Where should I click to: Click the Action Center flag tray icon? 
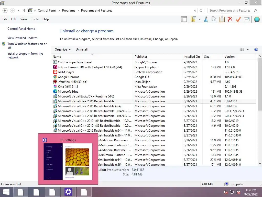238,192
